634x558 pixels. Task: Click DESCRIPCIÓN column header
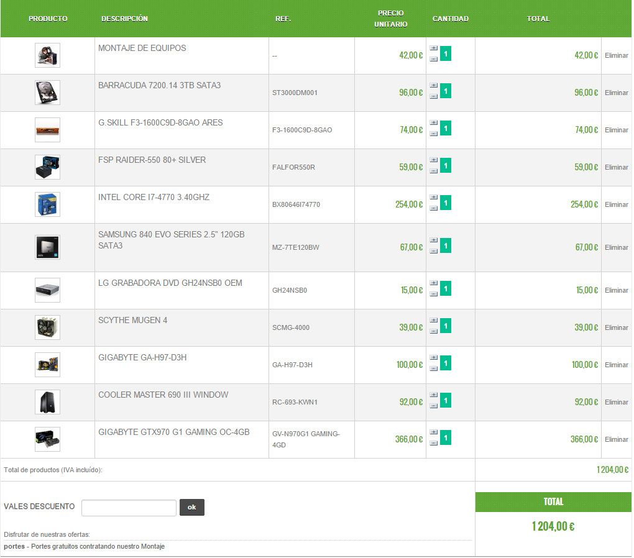pos(124,19)
